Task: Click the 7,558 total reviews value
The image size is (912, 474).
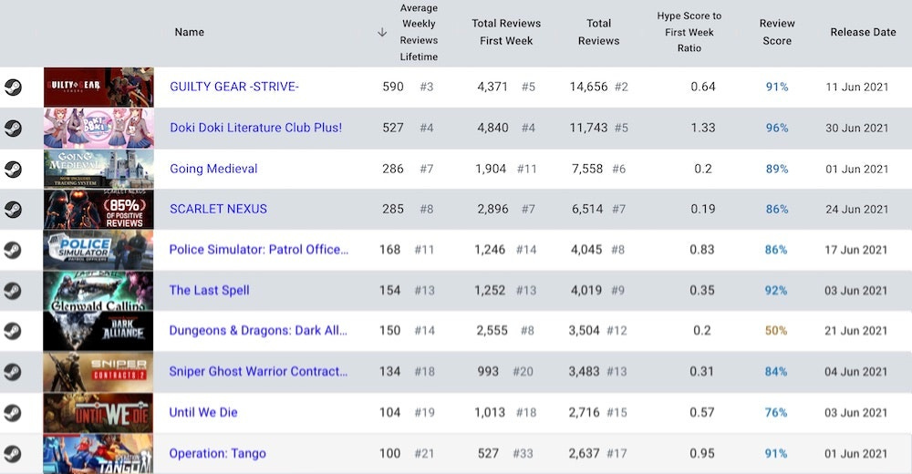Action: tap(587, 169)
